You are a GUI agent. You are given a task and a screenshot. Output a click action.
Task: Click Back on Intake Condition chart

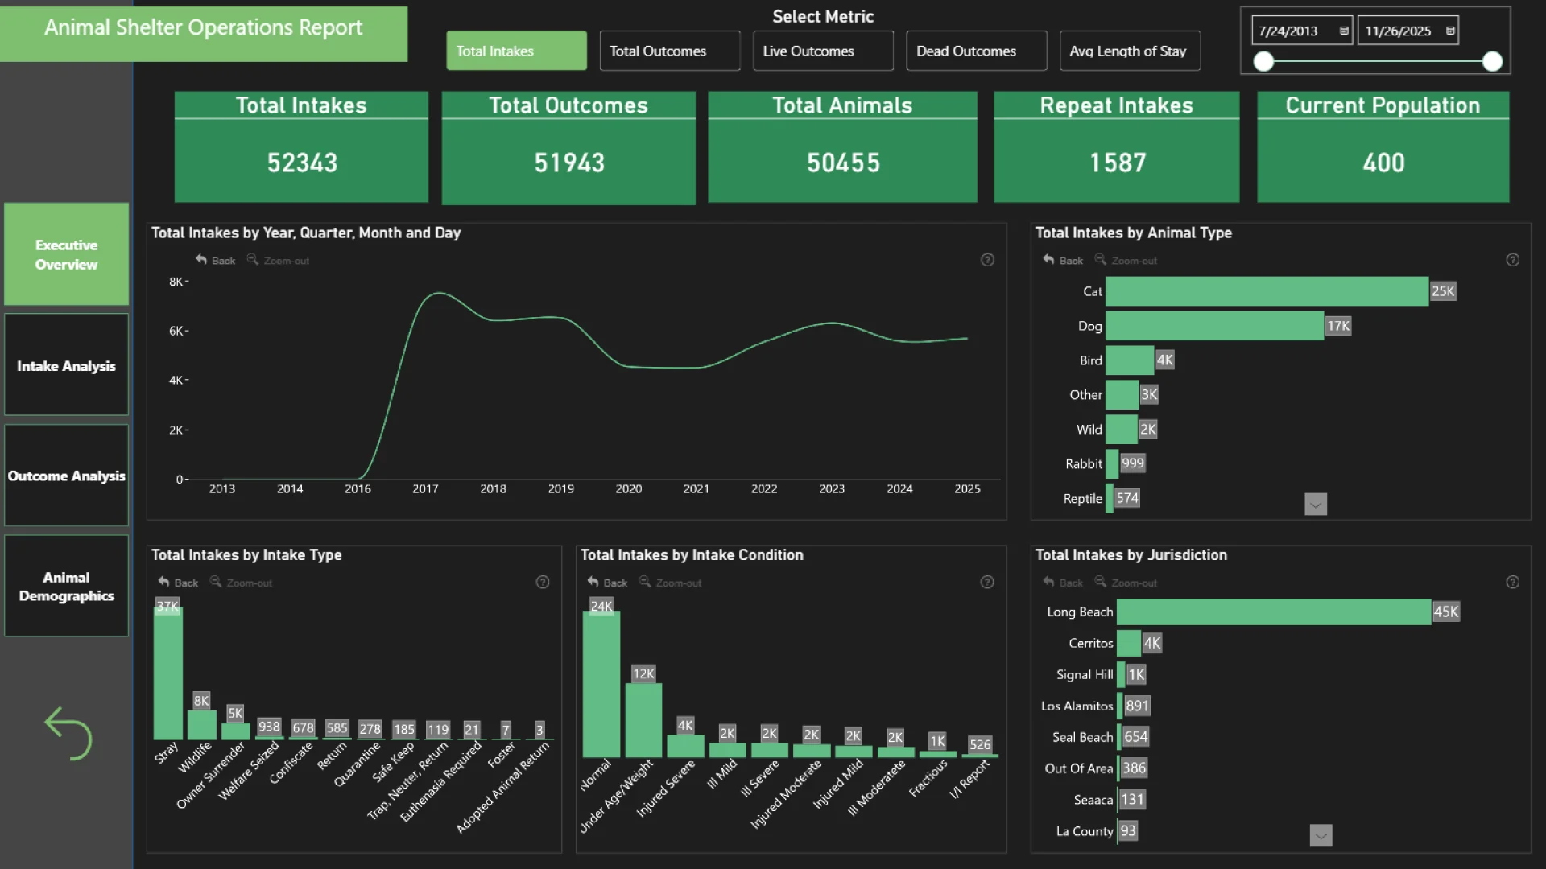607,582
